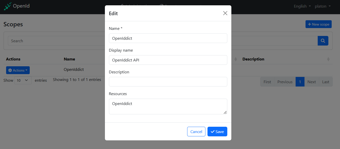
Task: Select the empty Description input
Action: [168, 82]
